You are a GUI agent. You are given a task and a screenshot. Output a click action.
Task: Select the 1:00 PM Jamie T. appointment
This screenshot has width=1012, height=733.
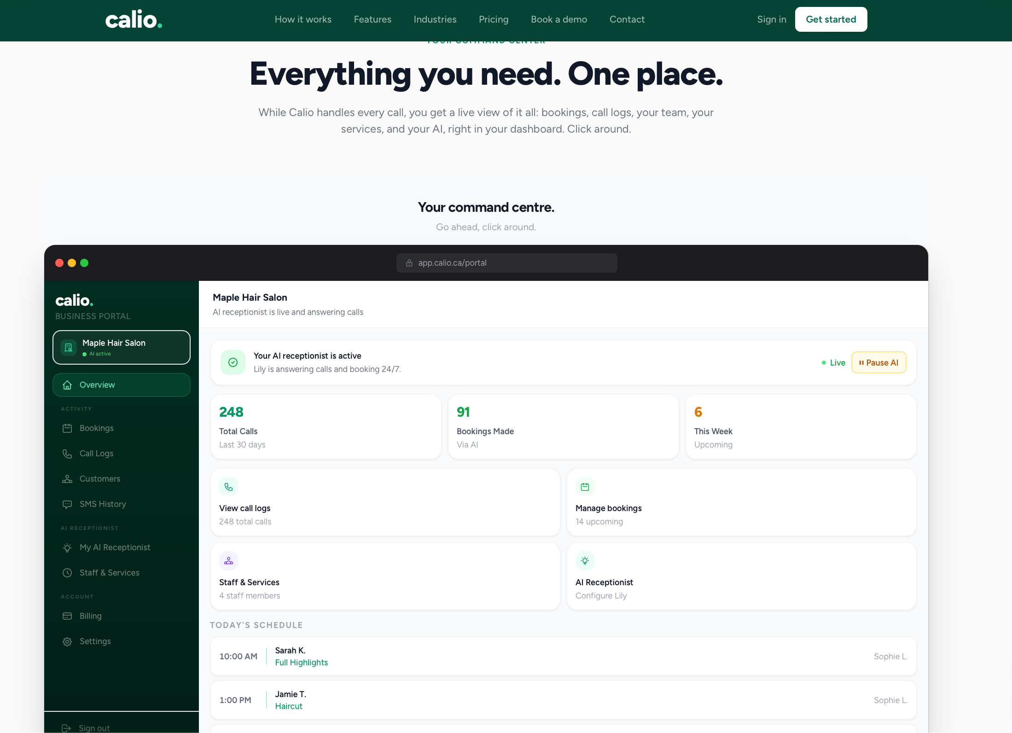[x=564, y=700]
